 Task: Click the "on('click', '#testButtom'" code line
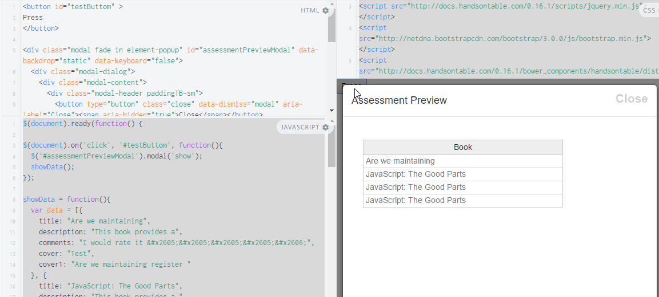(123, 145)
